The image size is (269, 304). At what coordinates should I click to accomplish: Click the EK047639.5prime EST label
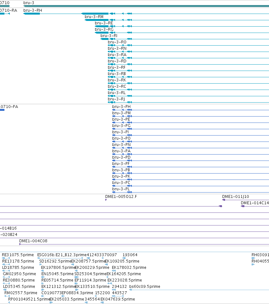click(118, 299)
